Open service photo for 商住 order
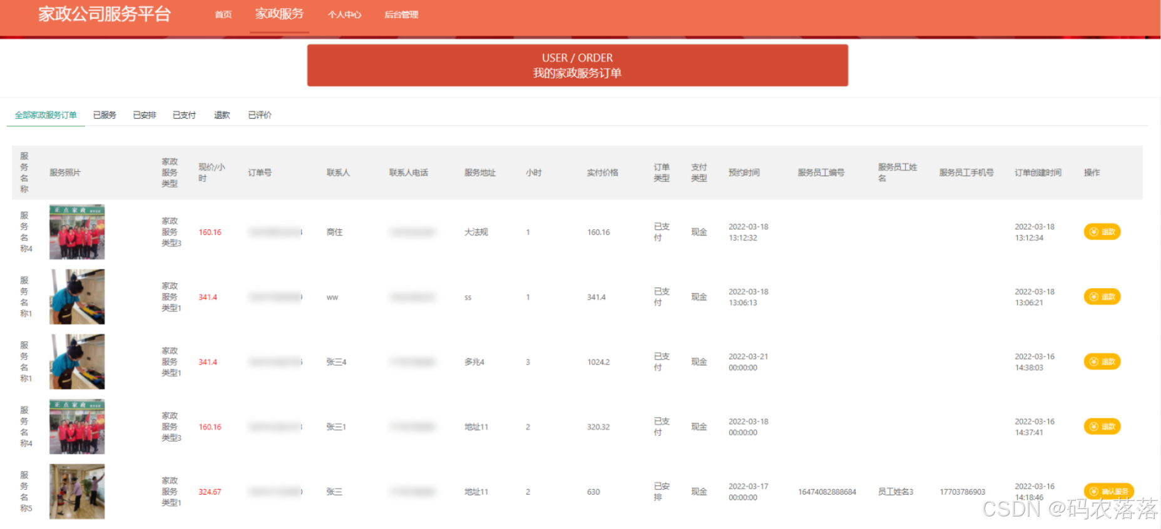The width and height of the screenshot is (1161, 529). [x=77, y=232]
